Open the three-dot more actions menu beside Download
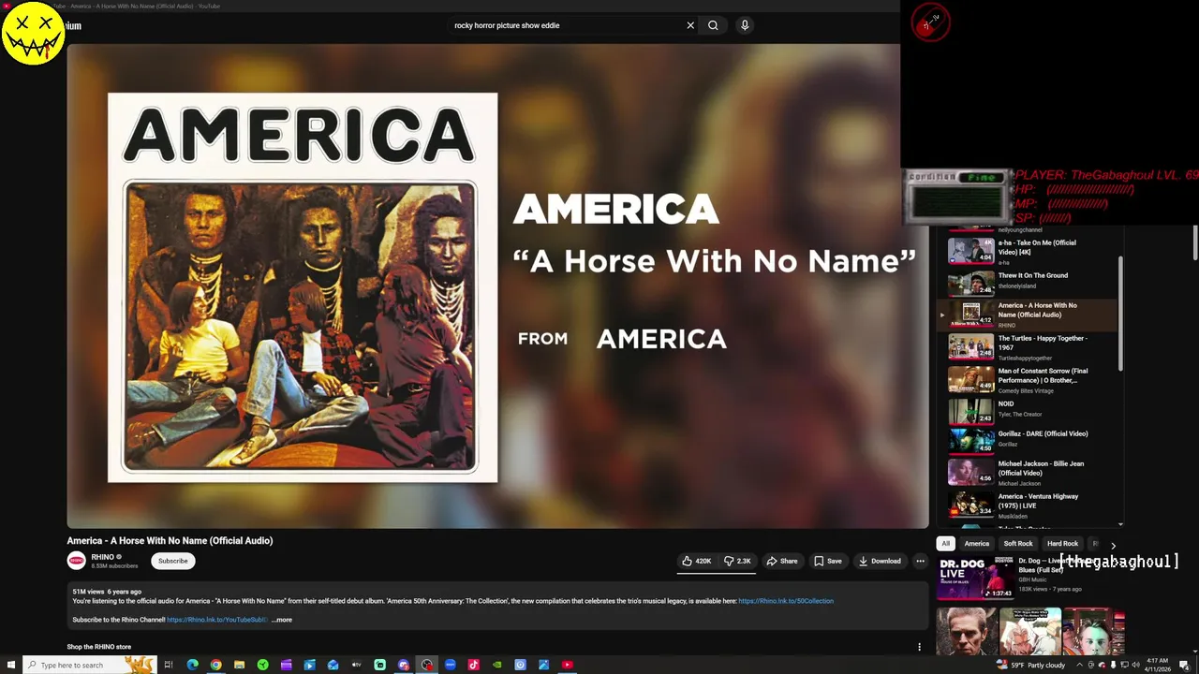This screenshot has width=1199, height=674. [920, 561]
